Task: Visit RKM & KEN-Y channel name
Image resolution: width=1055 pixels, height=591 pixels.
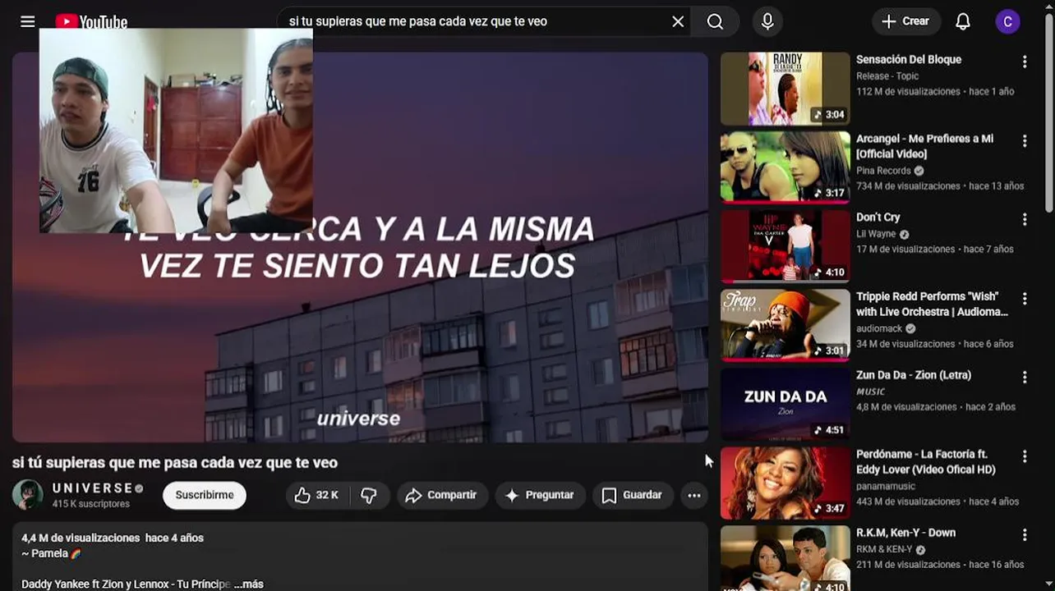Action: click(884, 549)
